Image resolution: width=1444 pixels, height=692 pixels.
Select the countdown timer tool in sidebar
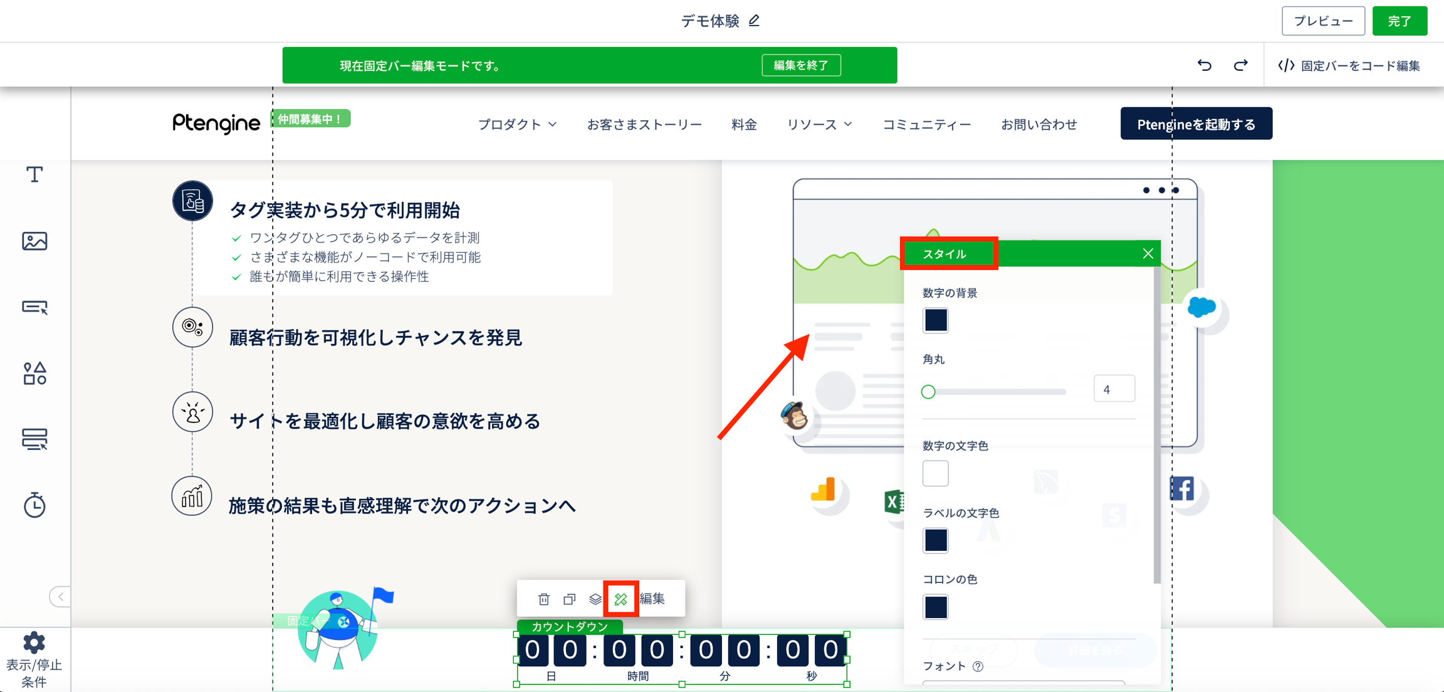[x=34, y=505]
